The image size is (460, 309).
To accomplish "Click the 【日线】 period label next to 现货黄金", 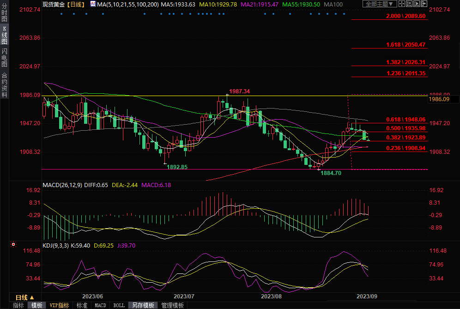I will tap(75, 4).
